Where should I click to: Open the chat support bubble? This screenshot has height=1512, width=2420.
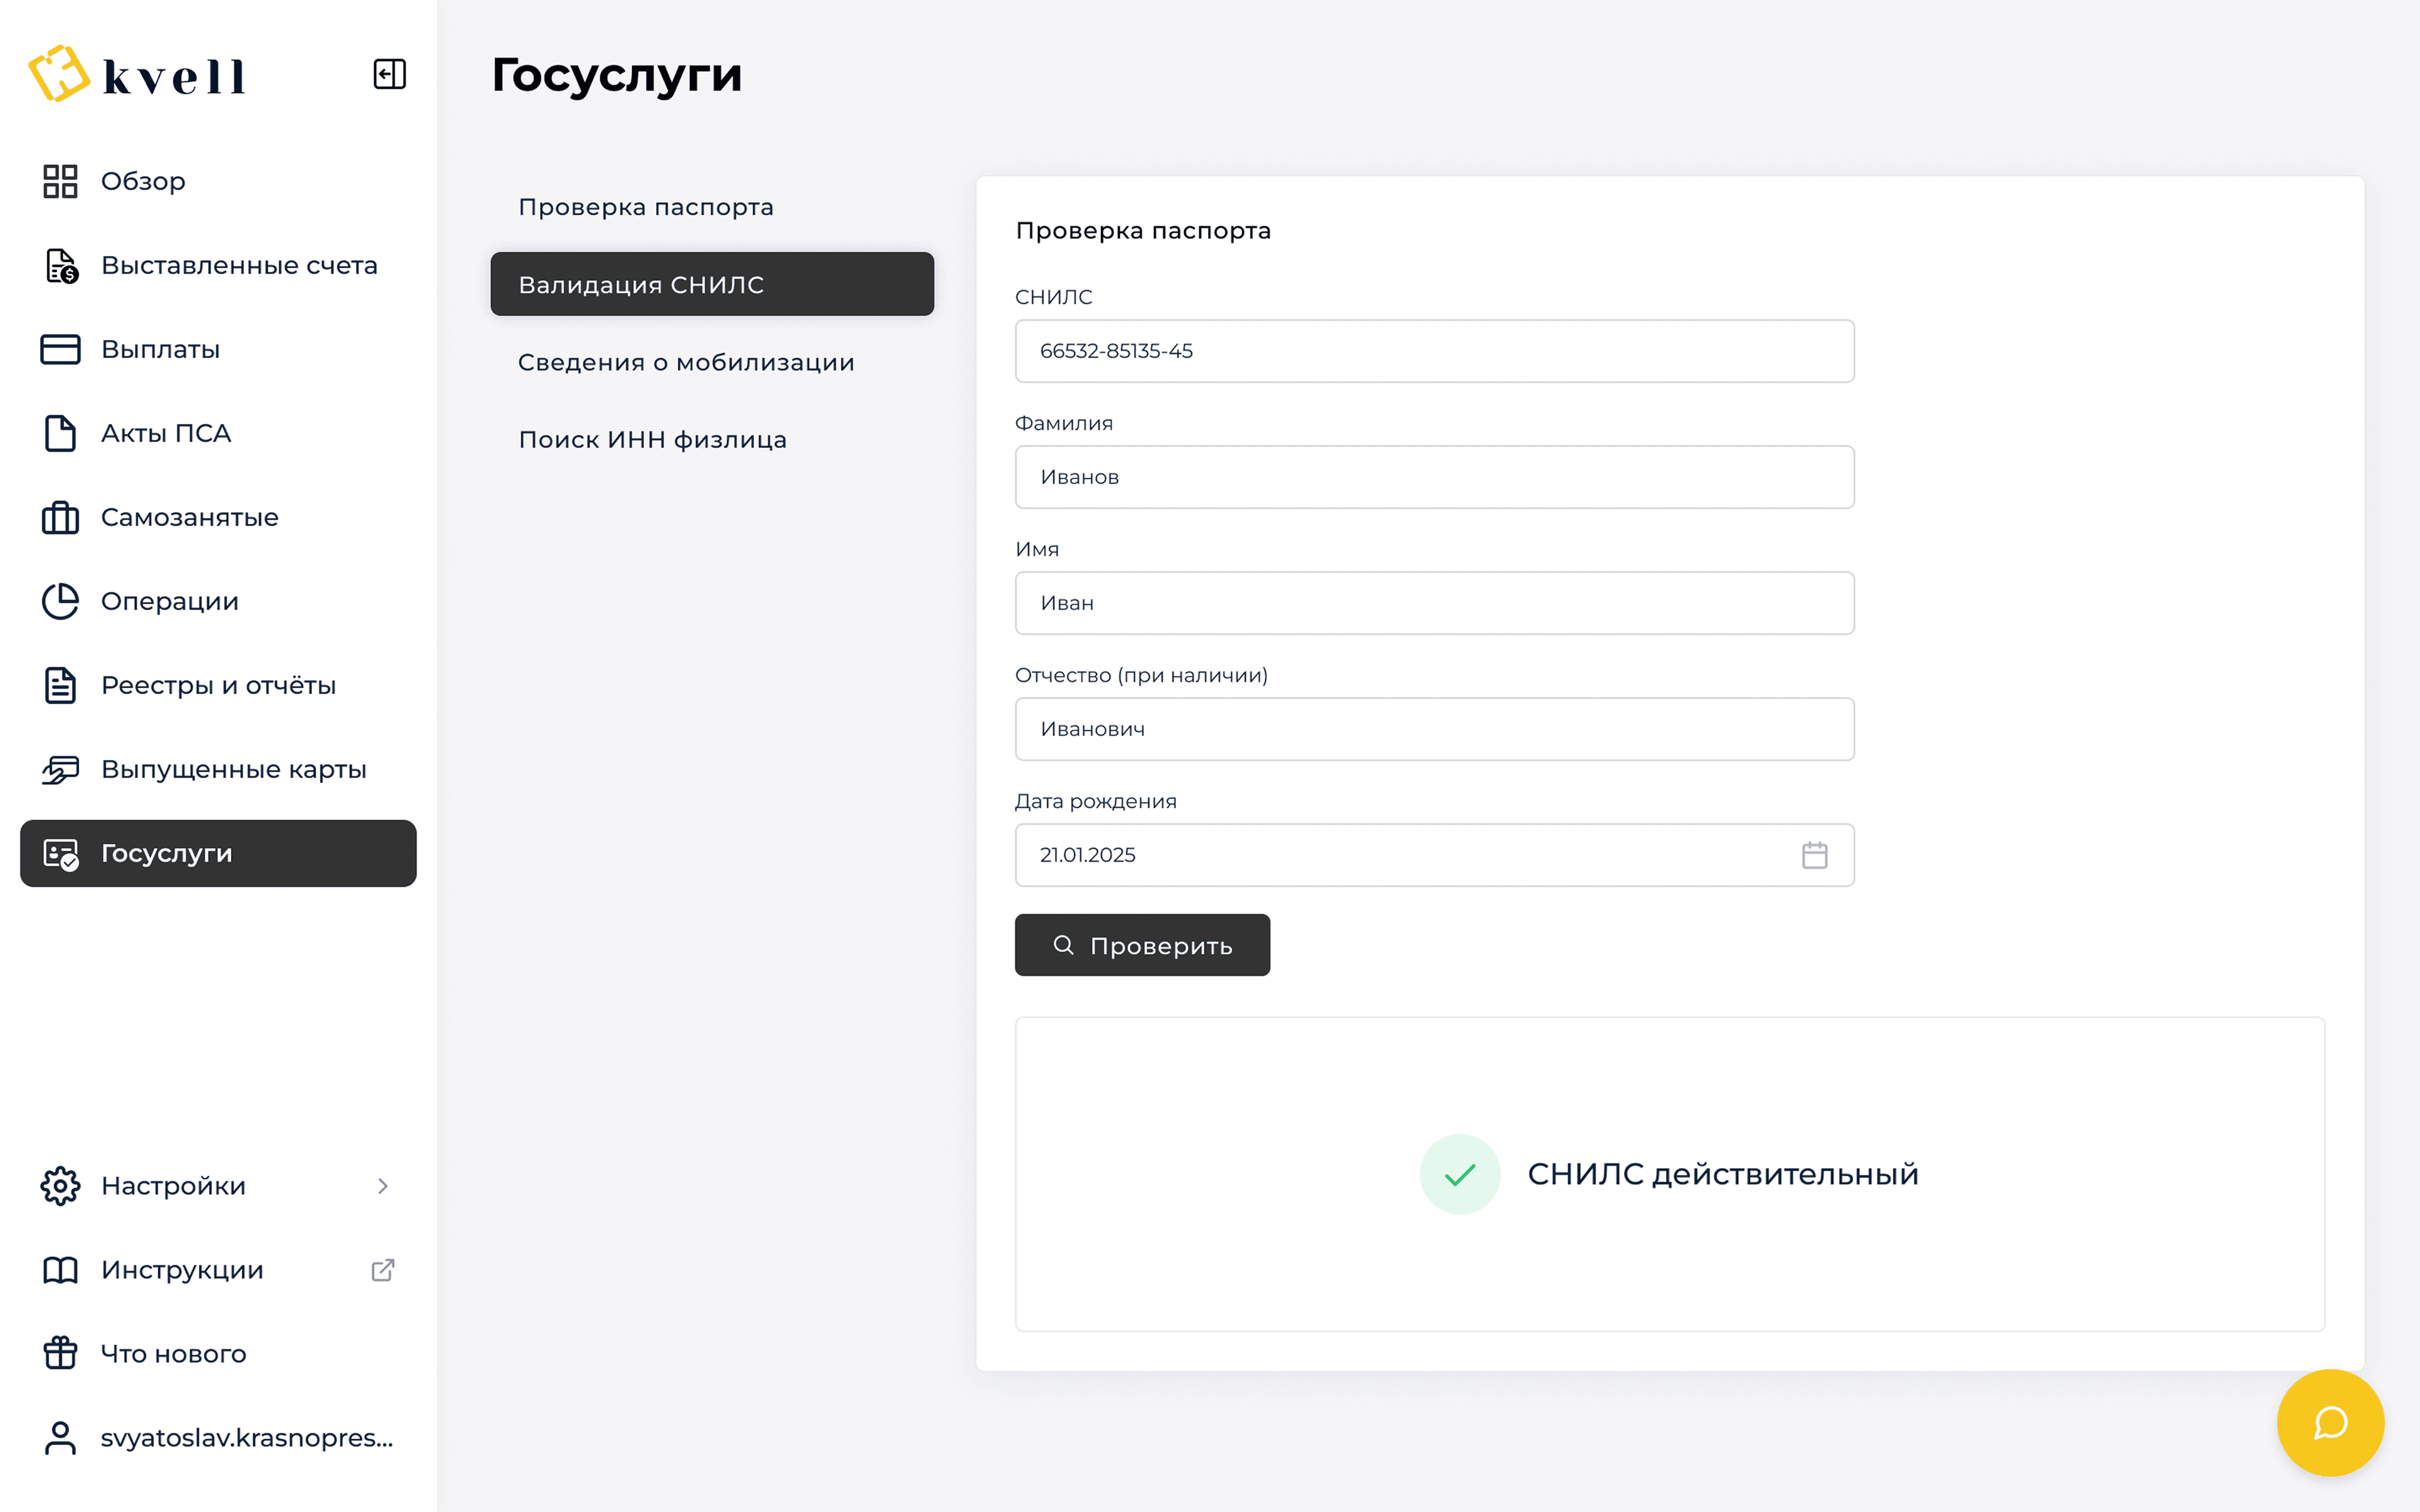tap(2329, 1422)
